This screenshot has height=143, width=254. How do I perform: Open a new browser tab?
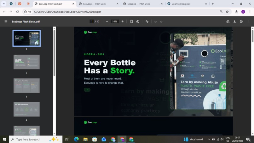[213, 4]
